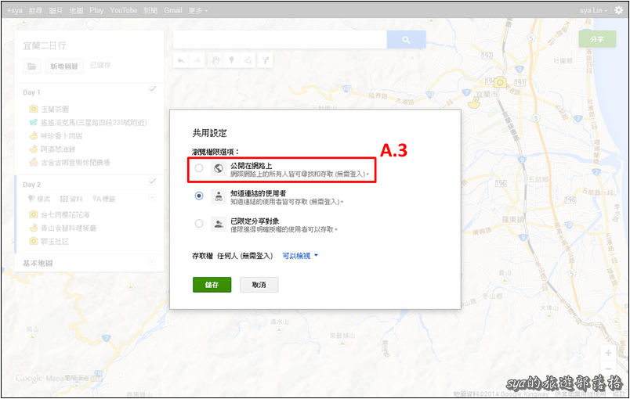Select place 玉蘭茶園 in Day 1
The height and width of the screenshot is (399, 630).
[55, 109]
